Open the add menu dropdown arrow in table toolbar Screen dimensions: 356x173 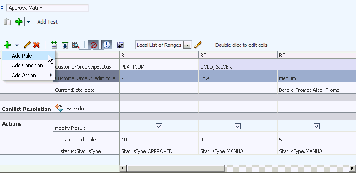[17, 45]
